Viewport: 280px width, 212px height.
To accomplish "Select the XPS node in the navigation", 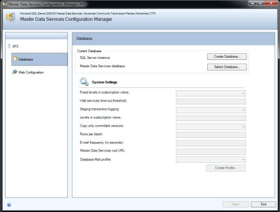I will pyautogui.click(x=15, y=47).
